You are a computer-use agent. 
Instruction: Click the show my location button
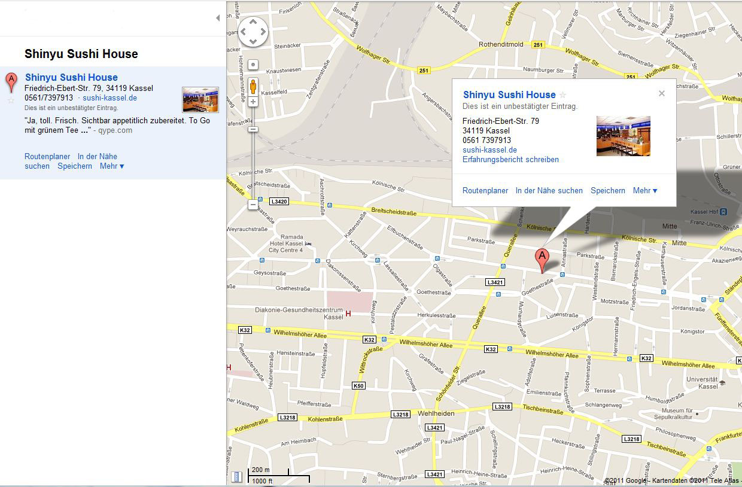(253, 65)
